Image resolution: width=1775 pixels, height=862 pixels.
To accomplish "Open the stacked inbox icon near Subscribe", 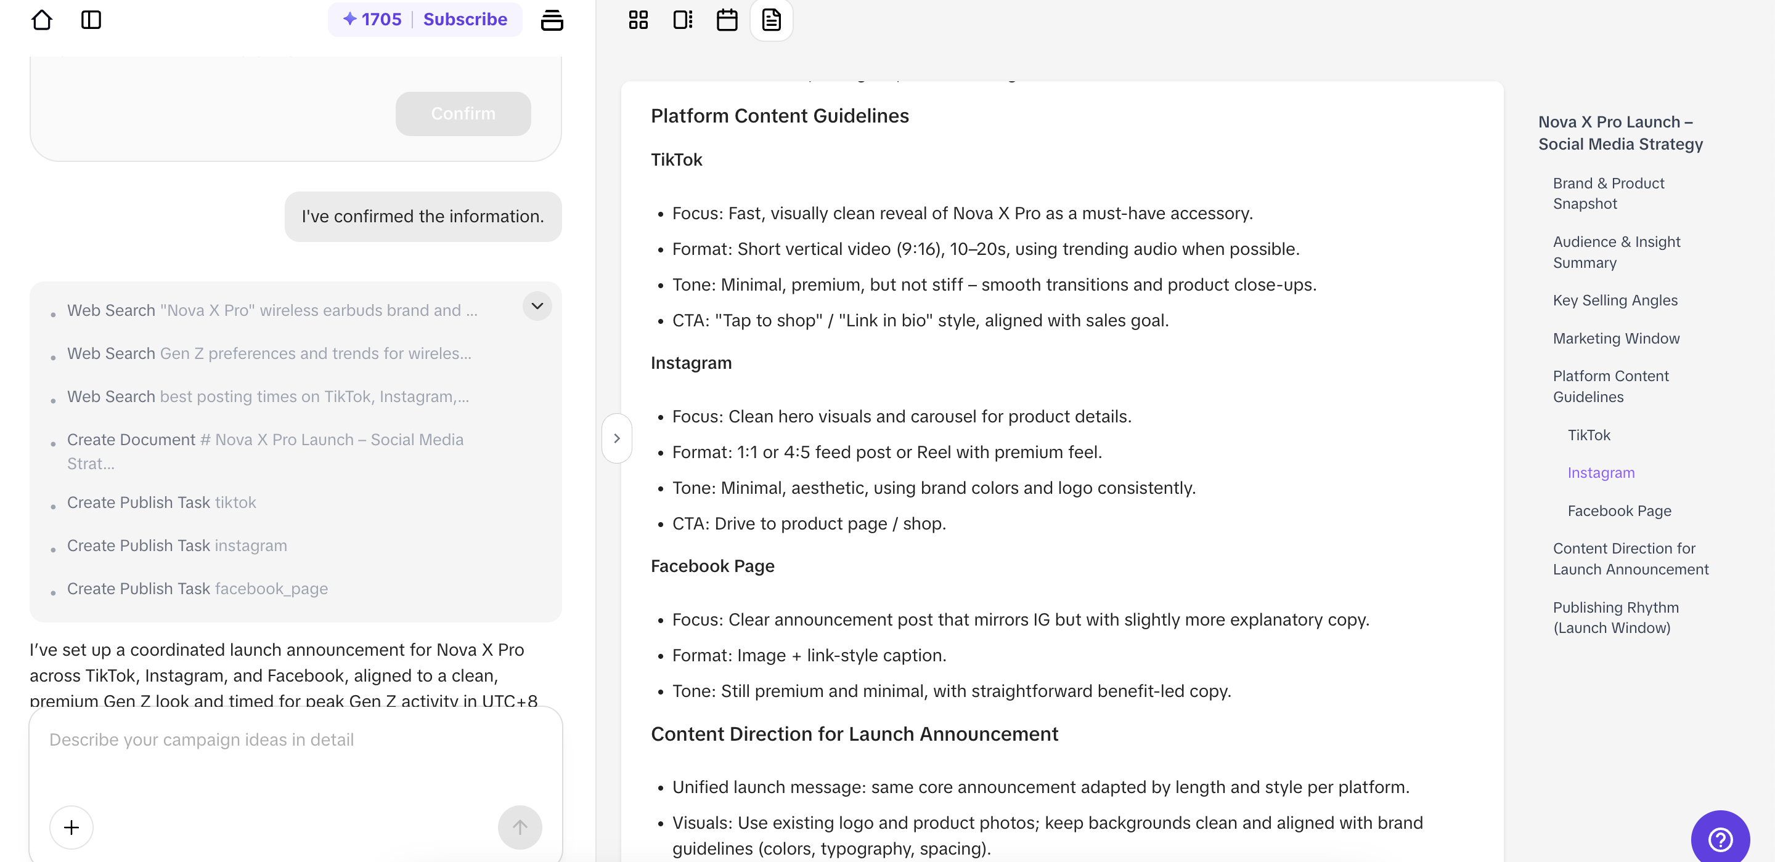I will click(553, 20).
